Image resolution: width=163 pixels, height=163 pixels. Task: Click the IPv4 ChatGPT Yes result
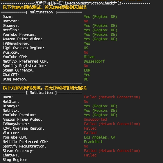pyautogui.click(x=87, y=75)
